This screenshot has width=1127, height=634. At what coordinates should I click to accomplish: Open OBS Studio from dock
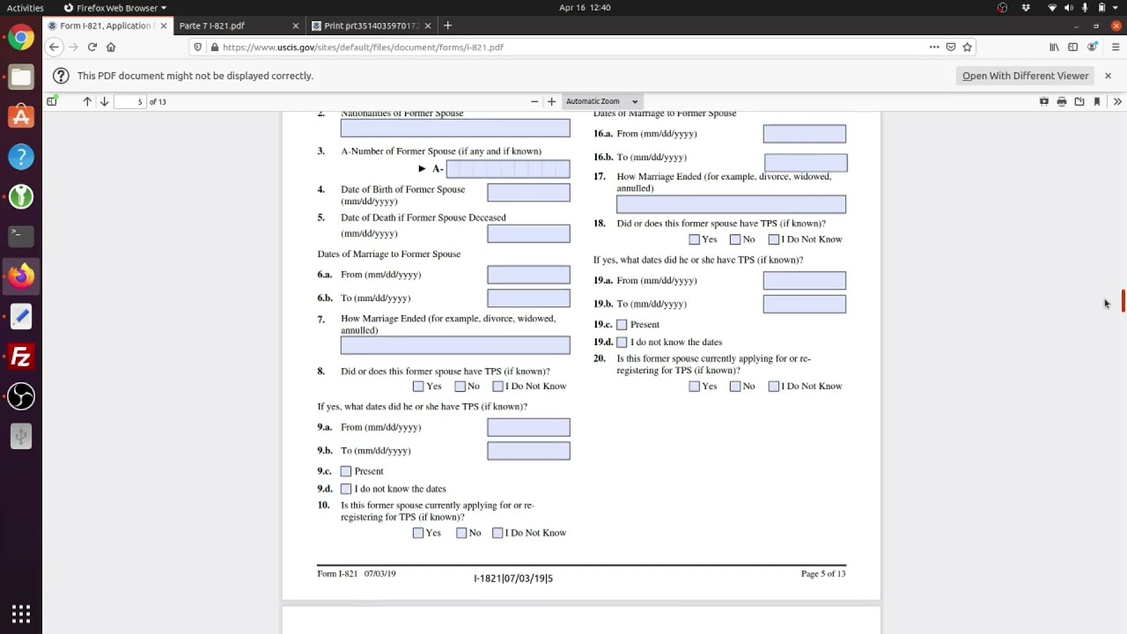[x=21, y=396]
